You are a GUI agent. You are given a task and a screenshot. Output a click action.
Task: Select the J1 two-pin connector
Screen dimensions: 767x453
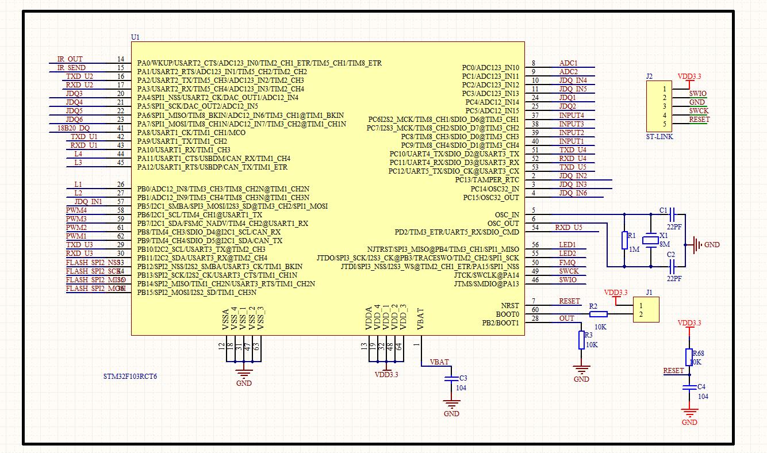[x=646, y=310]
